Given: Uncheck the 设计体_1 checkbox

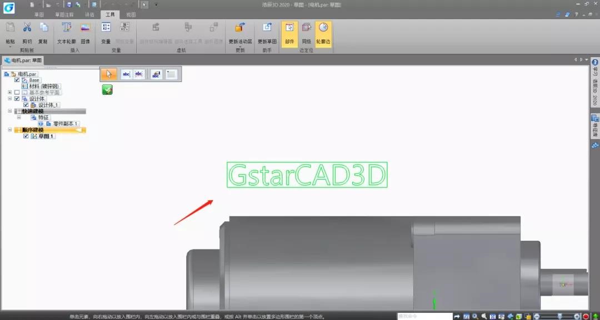Looking at the screenshot, I should (x=26, y=105).
